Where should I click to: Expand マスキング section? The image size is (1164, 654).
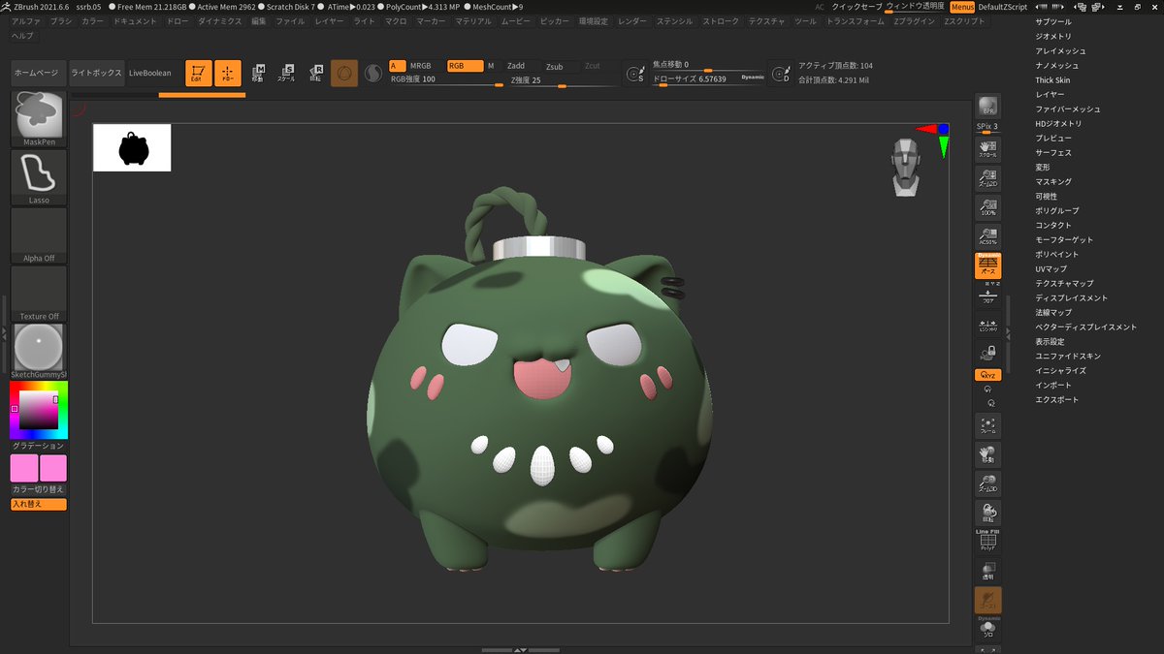(1054, 181)
